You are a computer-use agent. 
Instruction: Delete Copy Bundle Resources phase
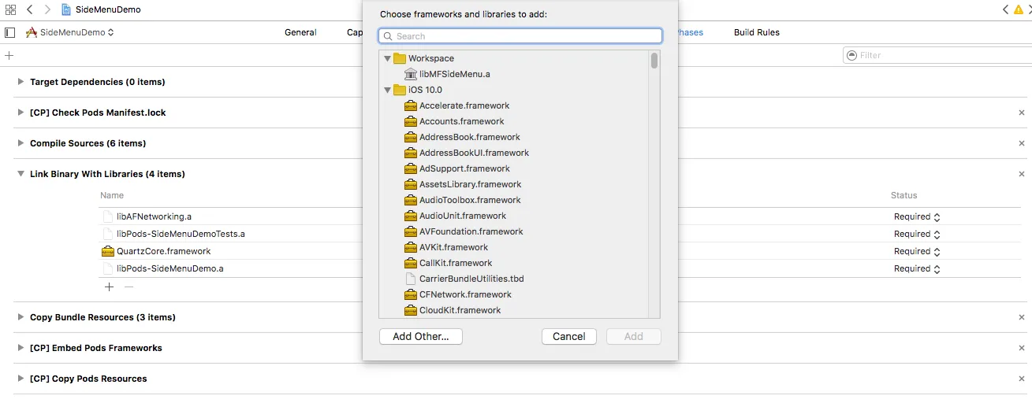[1022, 317]
